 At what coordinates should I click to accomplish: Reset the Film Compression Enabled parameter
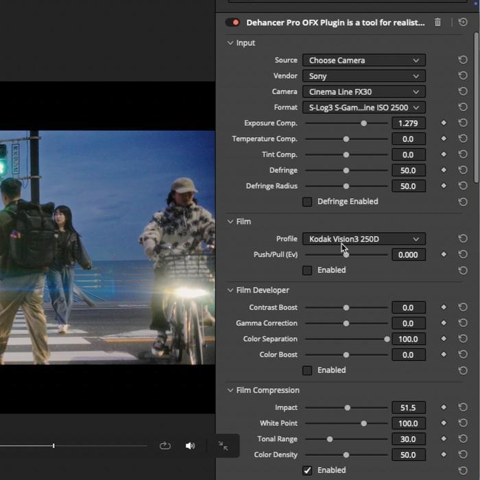coord(463,470)
